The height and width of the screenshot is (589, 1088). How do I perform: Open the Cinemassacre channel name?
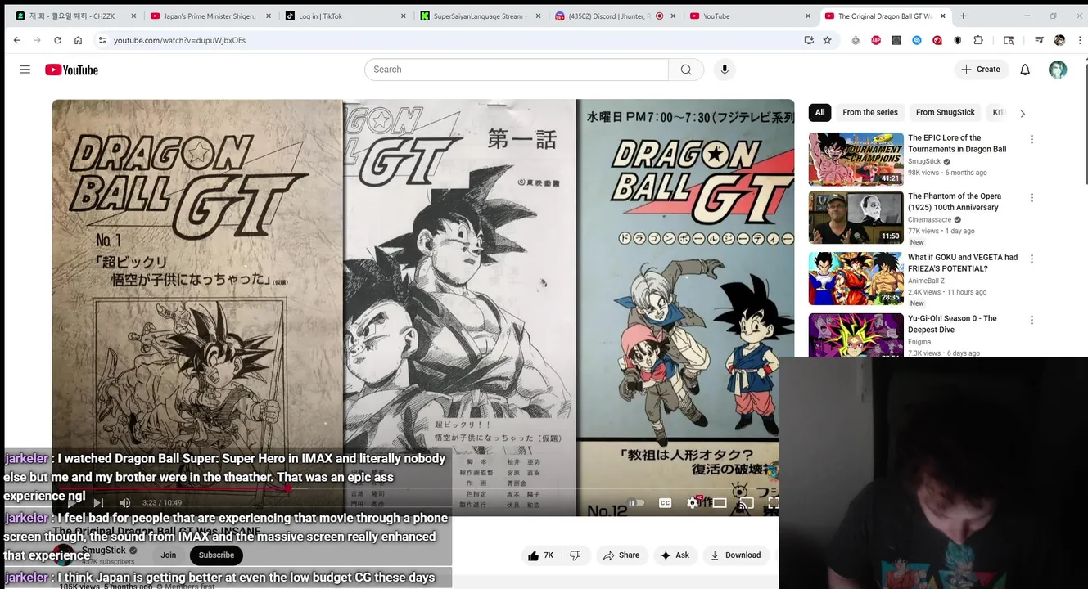pyautogui.click(x=929, y=220)
